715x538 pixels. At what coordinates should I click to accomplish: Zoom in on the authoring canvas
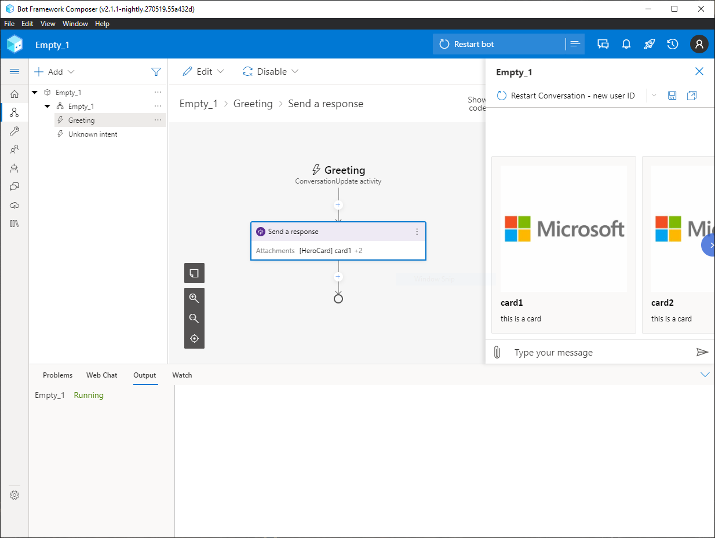[x=194, y=298]
